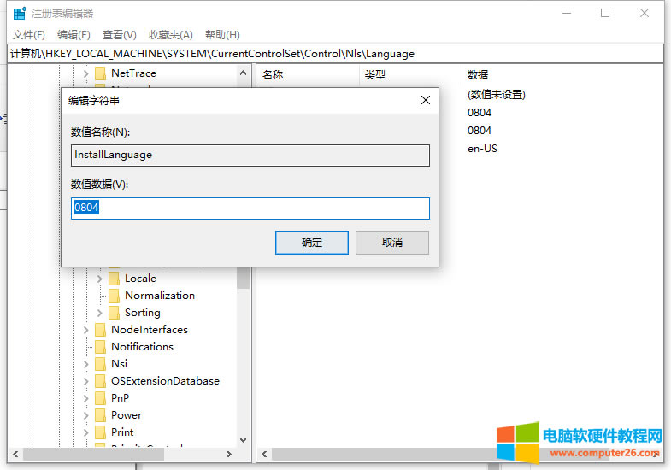
Task: Expand the NetTrace tree node
Action: [86, 73]
